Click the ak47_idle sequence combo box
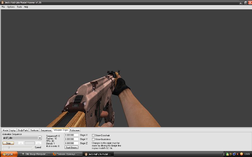This screenshot has width=252, height=157. click(22, 138)
